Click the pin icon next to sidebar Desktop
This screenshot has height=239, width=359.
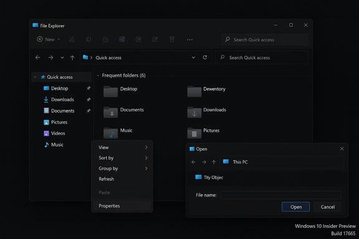pos(89,88)
